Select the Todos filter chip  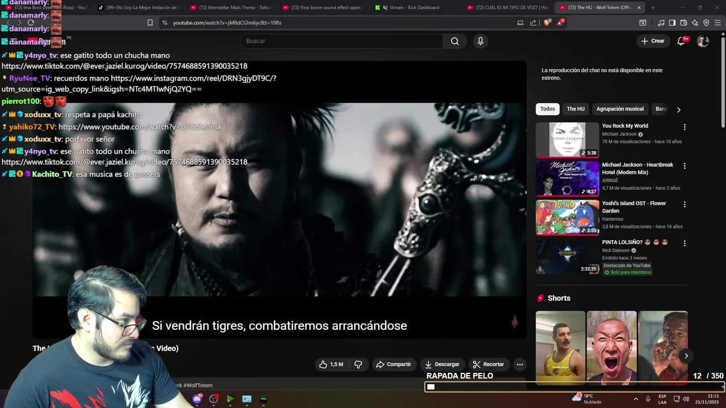point(547,109)
